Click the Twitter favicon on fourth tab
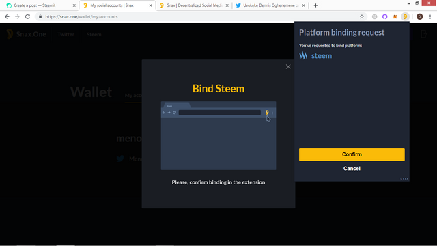Image resolution: width=437 pixels, height=246 pixels. point(238,5)
